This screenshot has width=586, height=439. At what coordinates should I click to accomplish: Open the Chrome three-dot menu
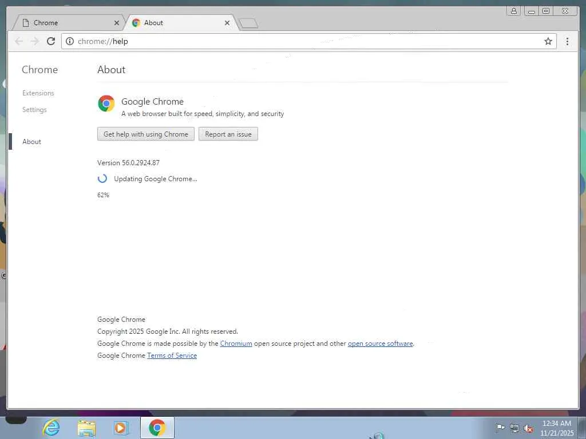click(x=567, y=41)
